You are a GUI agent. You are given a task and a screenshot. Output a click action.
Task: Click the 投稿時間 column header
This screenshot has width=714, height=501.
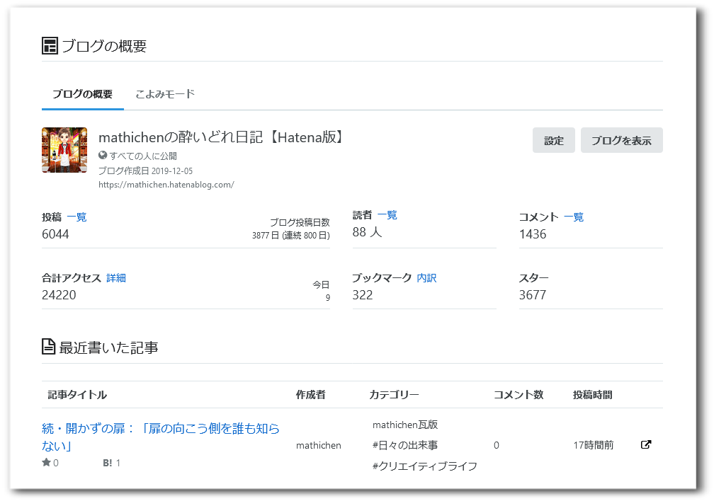click(592, 395)
